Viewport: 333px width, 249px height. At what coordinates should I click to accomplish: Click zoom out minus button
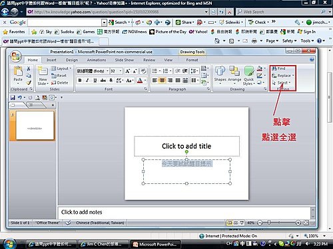(x=260, y=223)
